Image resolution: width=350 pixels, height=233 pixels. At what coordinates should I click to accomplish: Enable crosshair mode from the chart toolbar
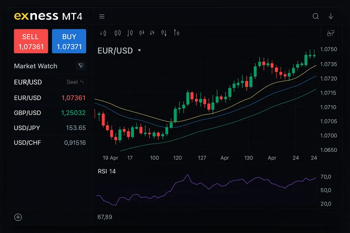click(x=103, y=33)
